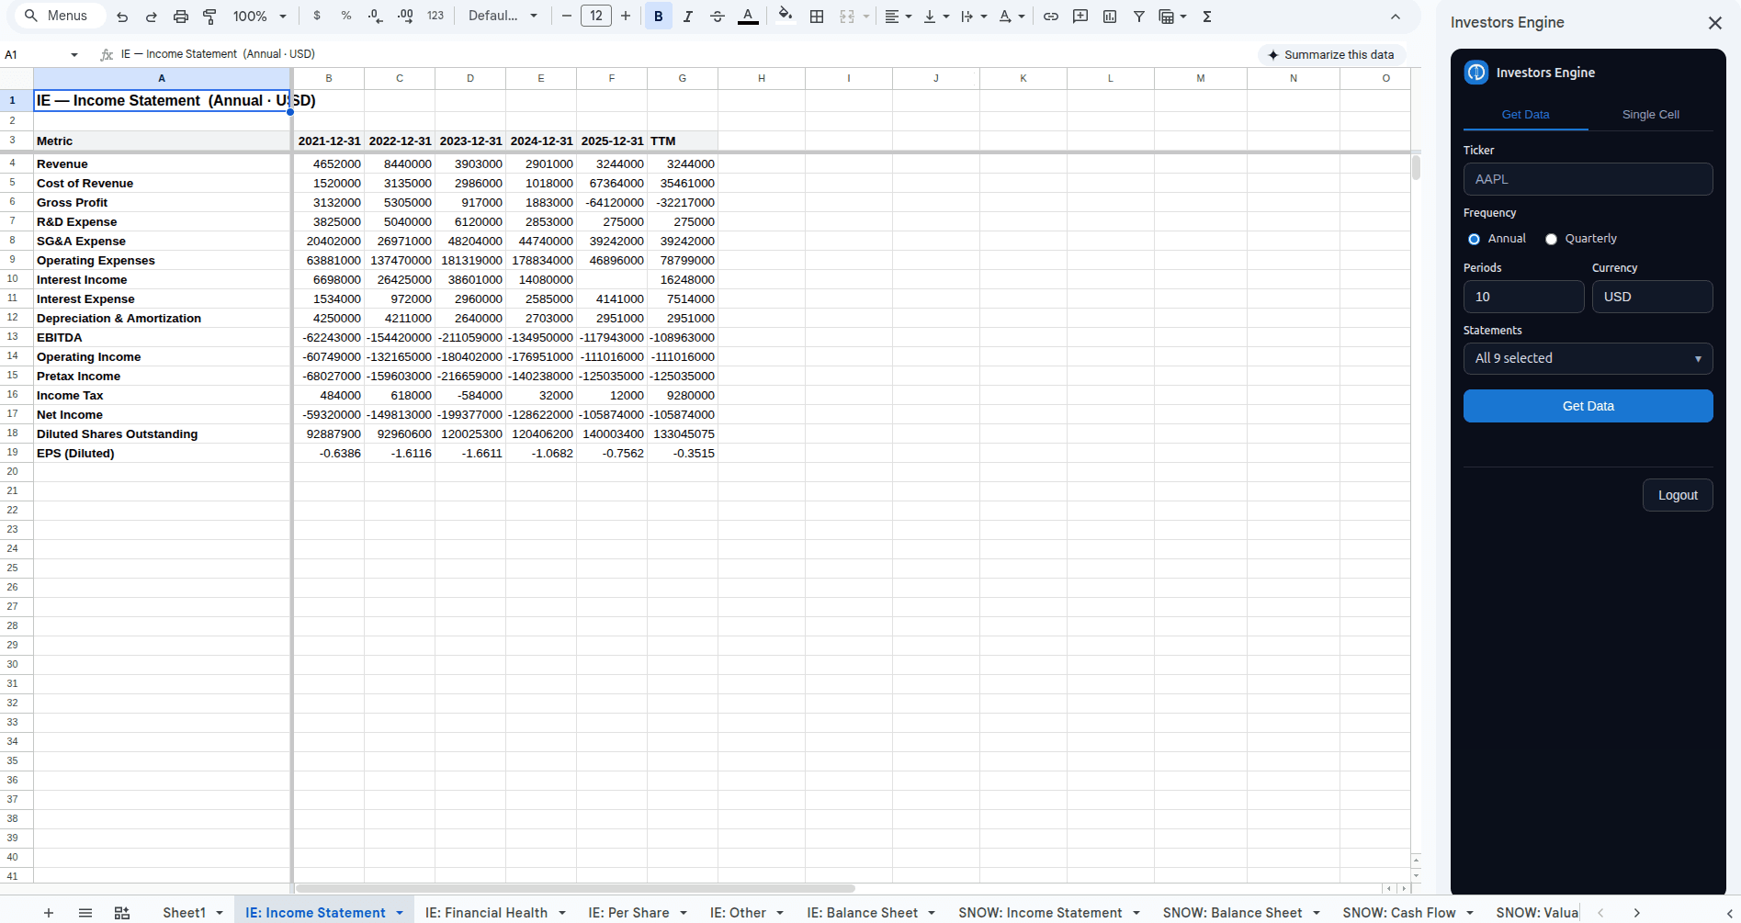Click the Periods input field
Screen dimensions: 1741x923
1523,297
